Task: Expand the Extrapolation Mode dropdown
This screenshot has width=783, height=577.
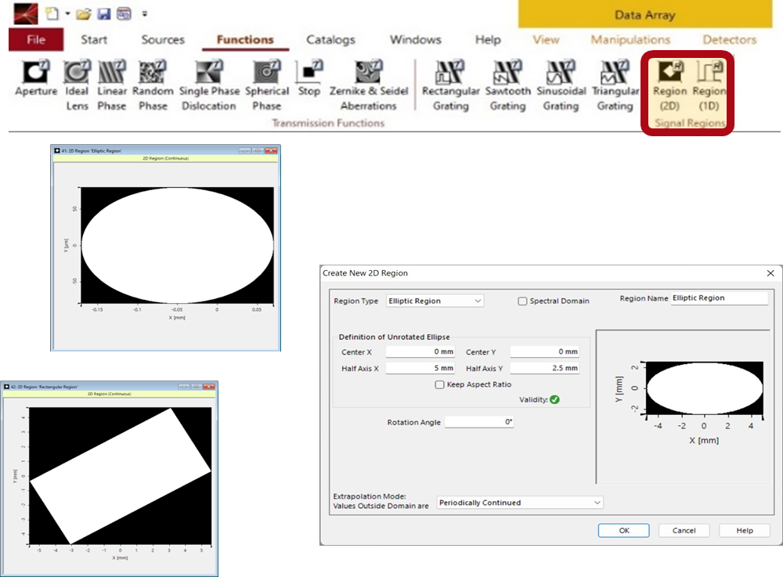Action: tap(520, 503)
